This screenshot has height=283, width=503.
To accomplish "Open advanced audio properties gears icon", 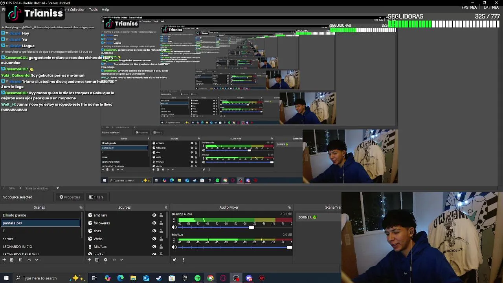I will click(x=174, y=259).
